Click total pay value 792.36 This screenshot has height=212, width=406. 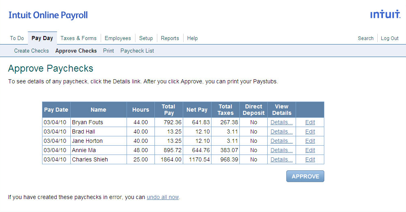click(172, 122)
